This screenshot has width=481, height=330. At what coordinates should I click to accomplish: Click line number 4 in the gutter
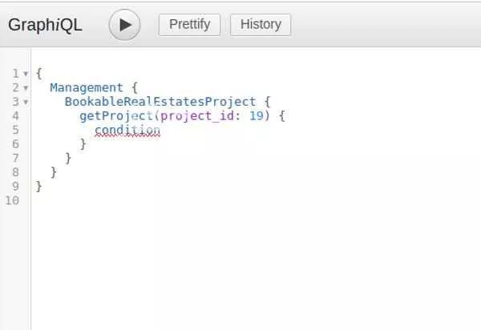point(16,116)
